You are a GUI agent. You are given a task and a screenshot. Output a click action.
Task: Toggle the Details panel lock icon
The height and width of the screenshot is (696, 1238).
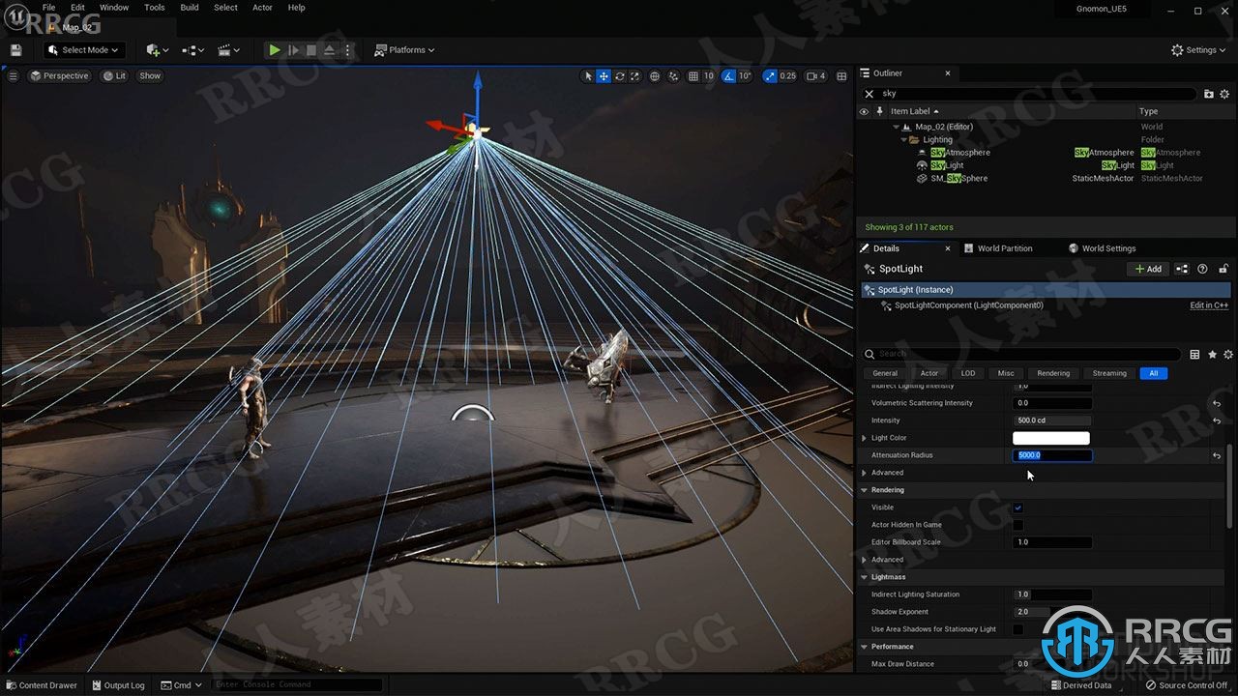click(x=1223, y=269)
